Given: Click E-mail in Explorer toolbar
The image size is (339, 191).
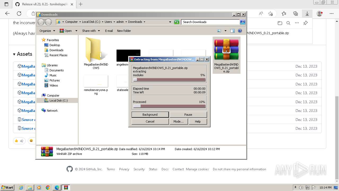Looking at the screenshot, I should click(x=109, y=31).
